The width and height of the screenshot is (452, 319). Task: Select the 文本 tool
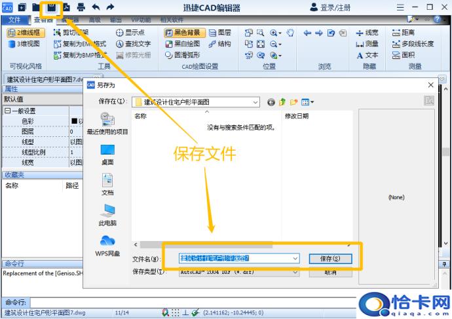(367, 55)
